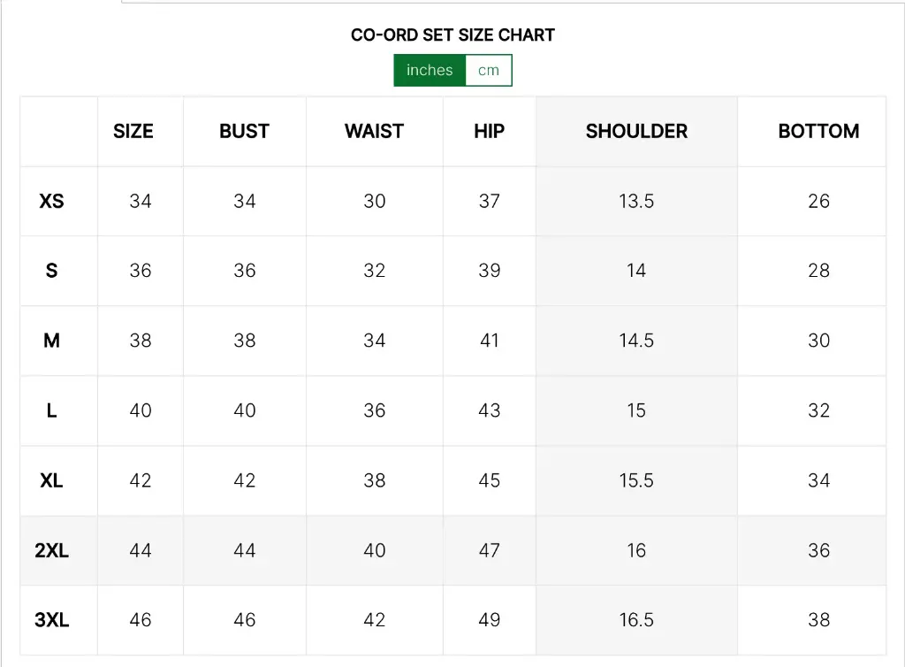This screenshot has height=667, width=905.
Task: Click the BUST column header
Action: click(x=244, y=131)
